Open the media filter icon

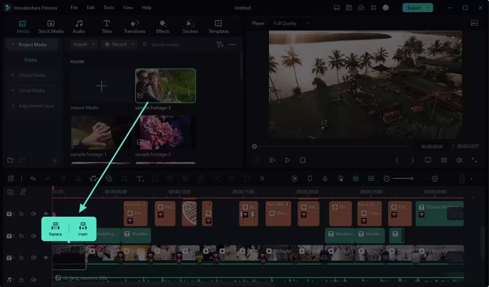tap(220, 45)
